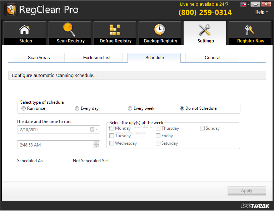Click the 'Not Scheduled Yet' status text
The image size is (274, 211).
coord(90,161)
